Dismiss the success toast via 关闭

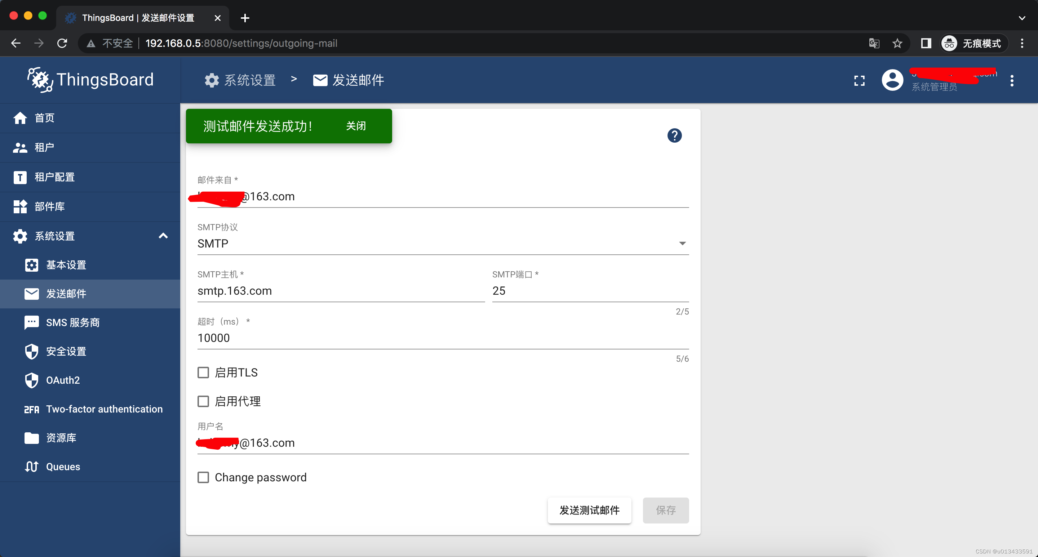[x=356, y=126]
